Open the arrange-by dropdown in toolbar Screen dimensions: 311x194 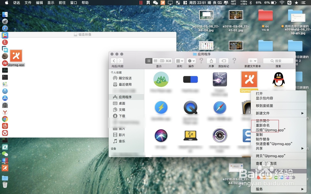(x=179, y=61)
